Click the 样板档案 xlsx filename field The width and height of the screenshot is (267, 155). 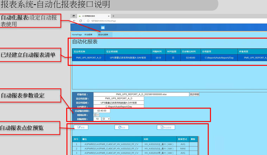click(x=141, y=94)
